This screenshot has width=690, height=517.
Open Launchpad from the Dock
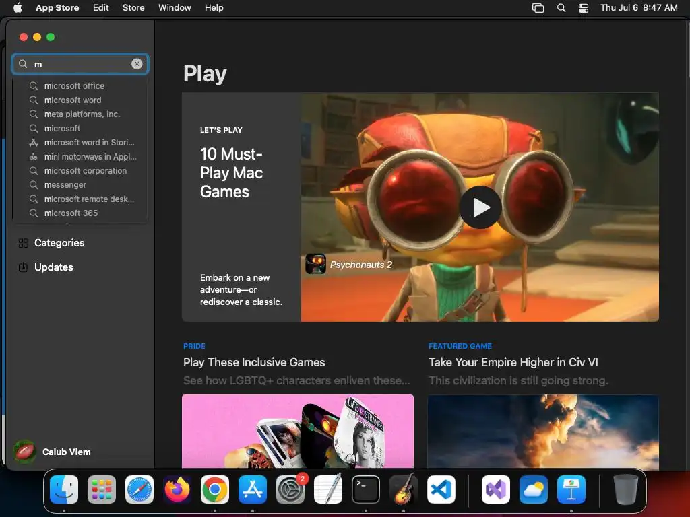(102, 489)
